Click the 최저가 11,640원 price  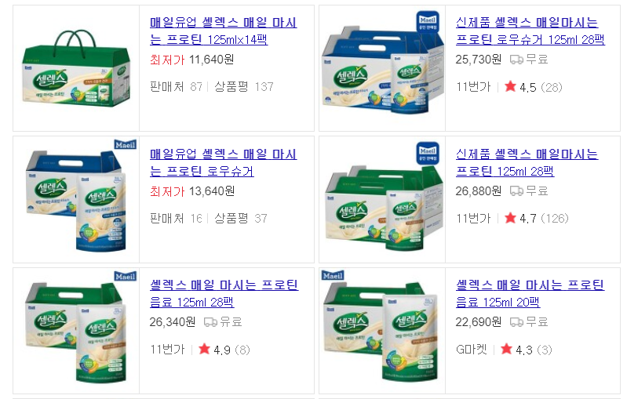(x=192, y=60)
